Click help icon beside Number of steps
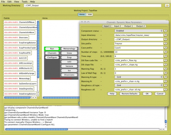 (x=166, y=52)
